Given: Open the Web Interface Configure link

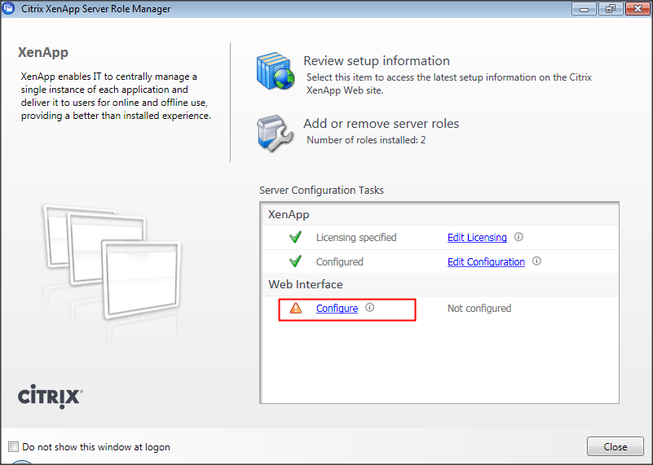Looking at the screenshot, I should tap(337, 309).
